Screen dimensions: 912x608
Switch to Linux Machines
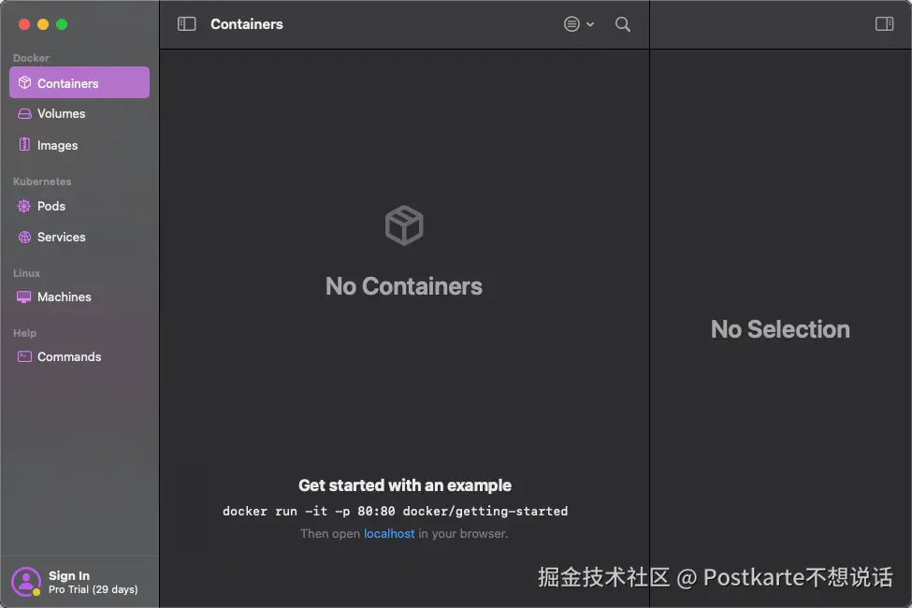[80, 297]
